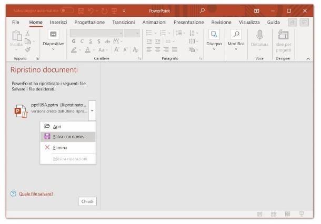Collapse the ribbon with the chevron
The height and width of the screenshot is (224, 321).
(308, 59)
